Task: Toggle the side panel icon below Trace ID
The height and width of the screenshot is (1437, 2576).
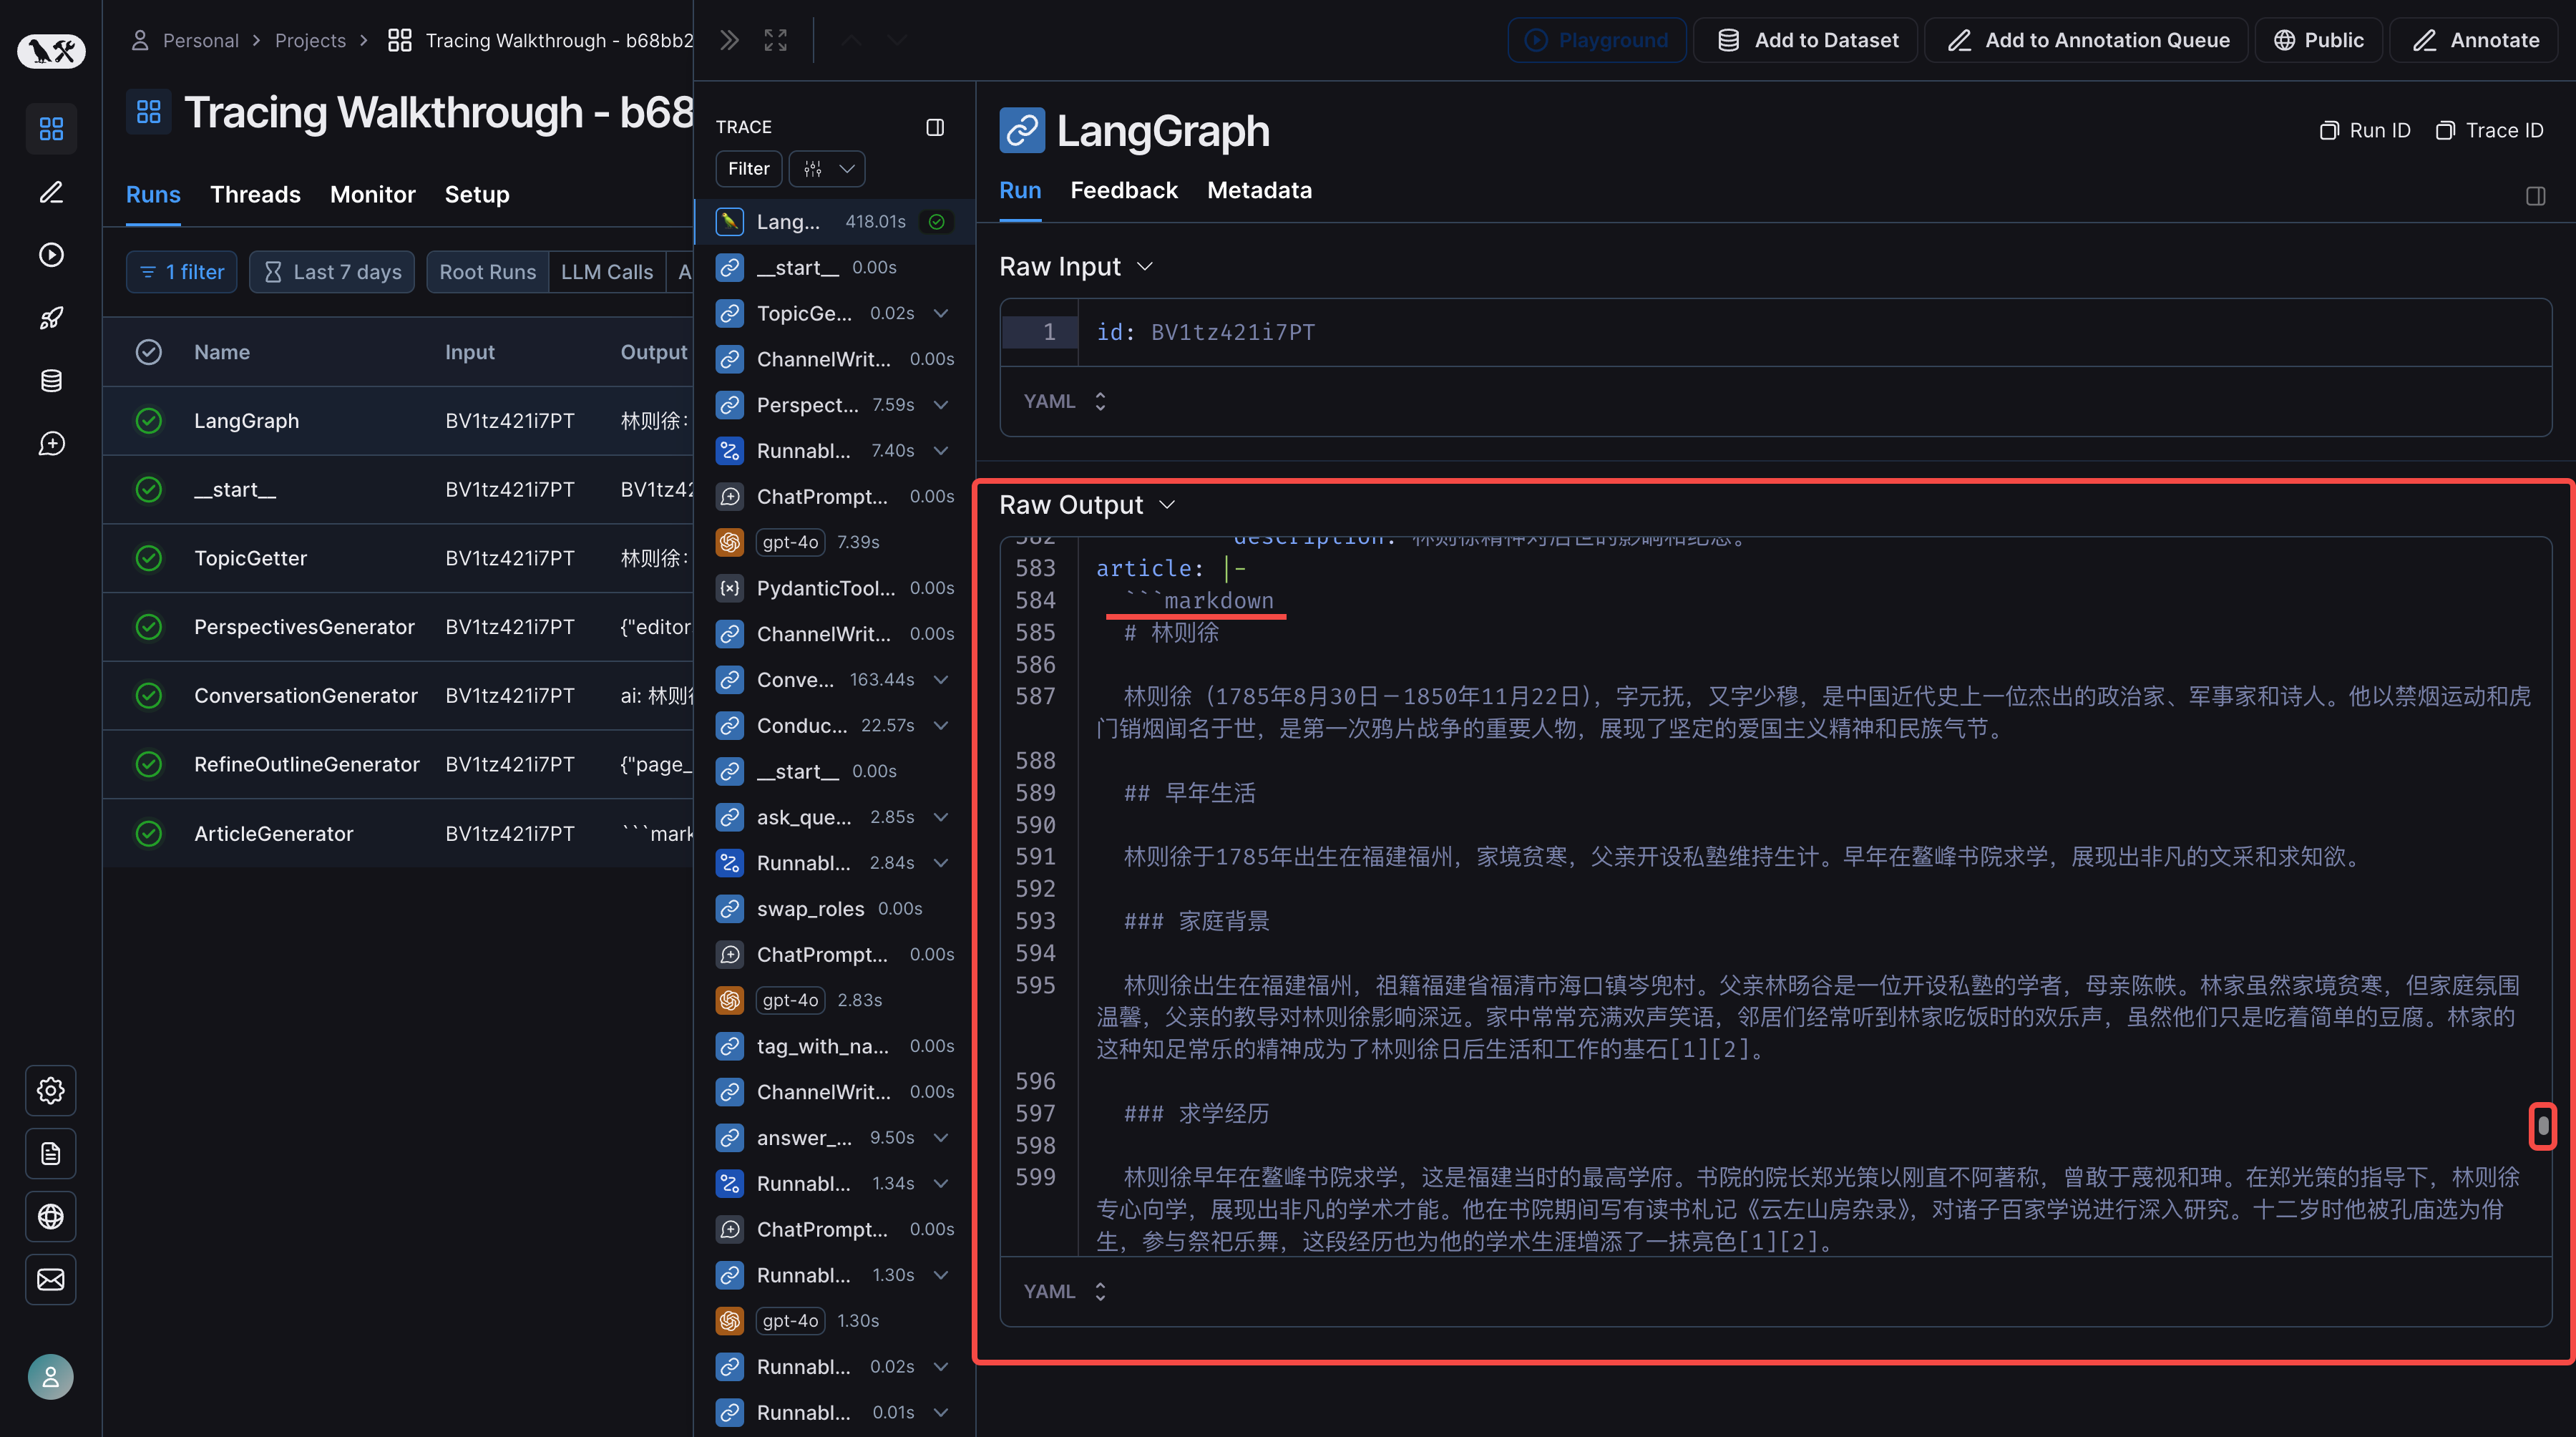Action: coord(2535,196)
